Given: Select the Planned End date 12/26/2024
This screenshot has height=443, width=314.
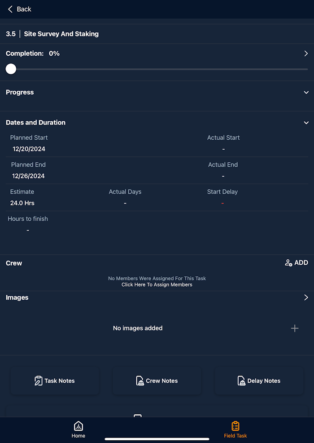Looking at the screenshot, I should pyautogui.click(x=29, y=176).
